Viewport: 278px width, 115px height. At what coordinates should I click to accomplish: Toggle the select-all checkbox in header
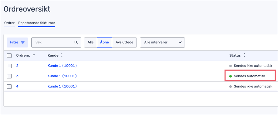coord(9,56)
